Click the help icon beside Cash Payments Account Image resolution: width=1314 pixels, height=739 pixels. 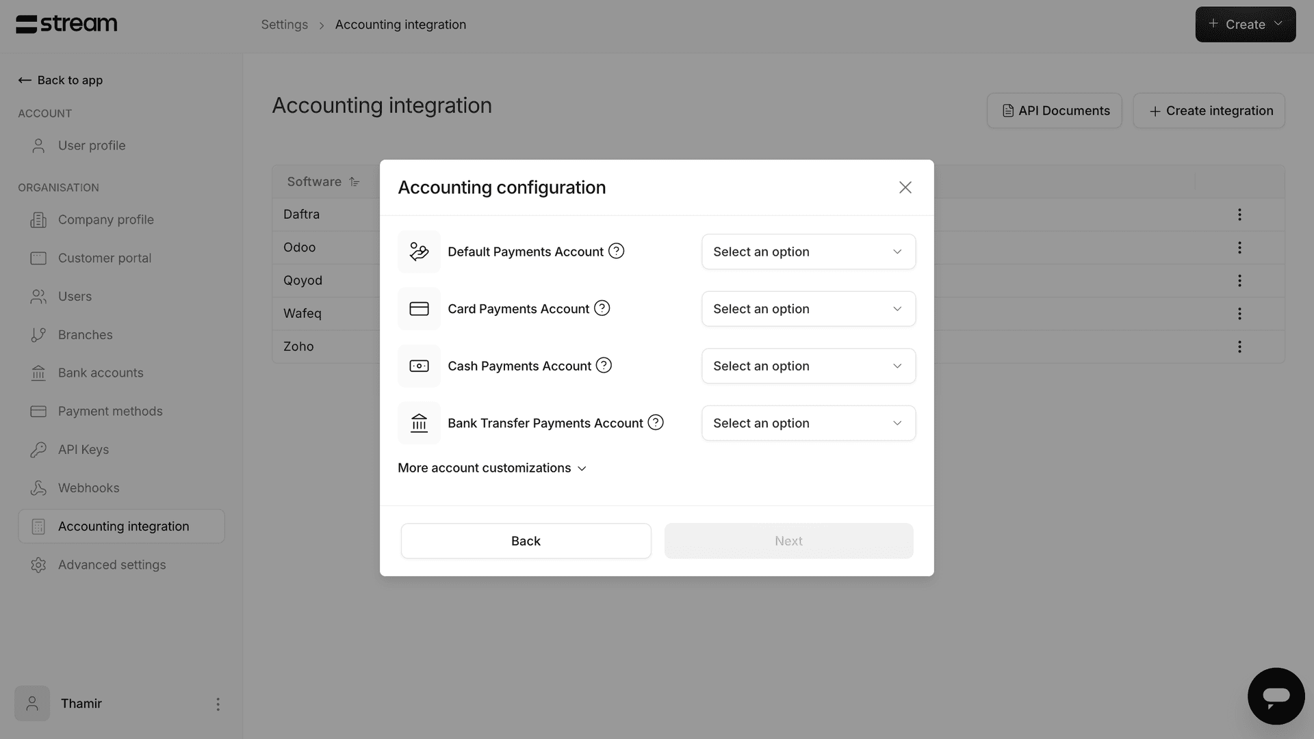[x=604, y=365]
